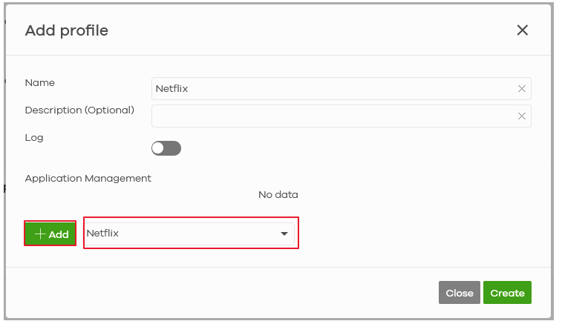The width and height of the screenshot is (562, 321).
Task: Enable the Log toggle switch
Action: pyautogui.click(x=166, y=148)
